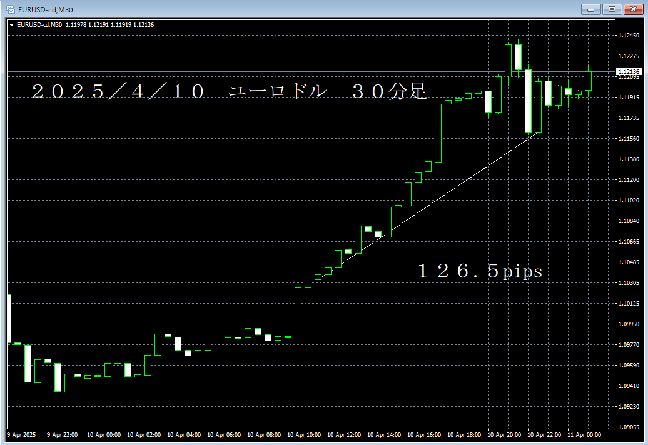The height and width of the screenshot is (445, 648).
Task: Click the 1.10840 price scale label
Action: click(629, 221)
